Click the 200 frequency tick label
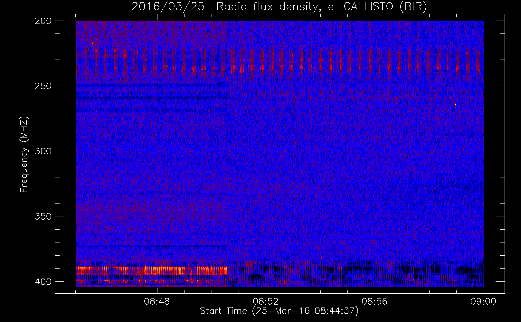The height and width of the screenshot is (322, 521). pyautogui.click(x=43, y=21)
